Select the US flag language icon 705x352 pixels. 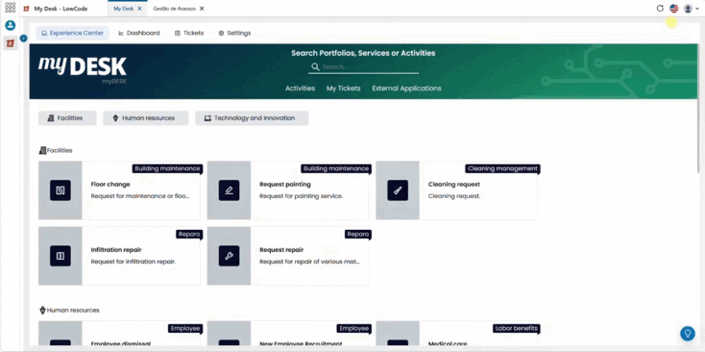[673, 8]
